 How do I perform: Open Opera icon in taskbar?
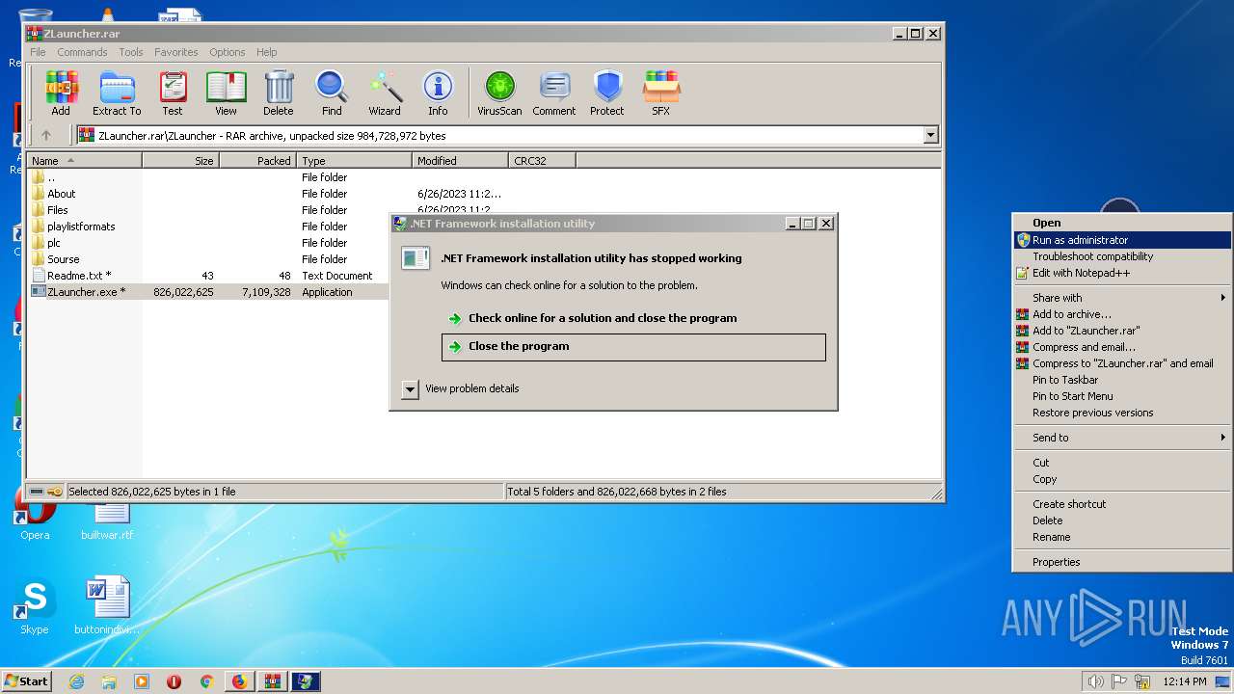174,681
